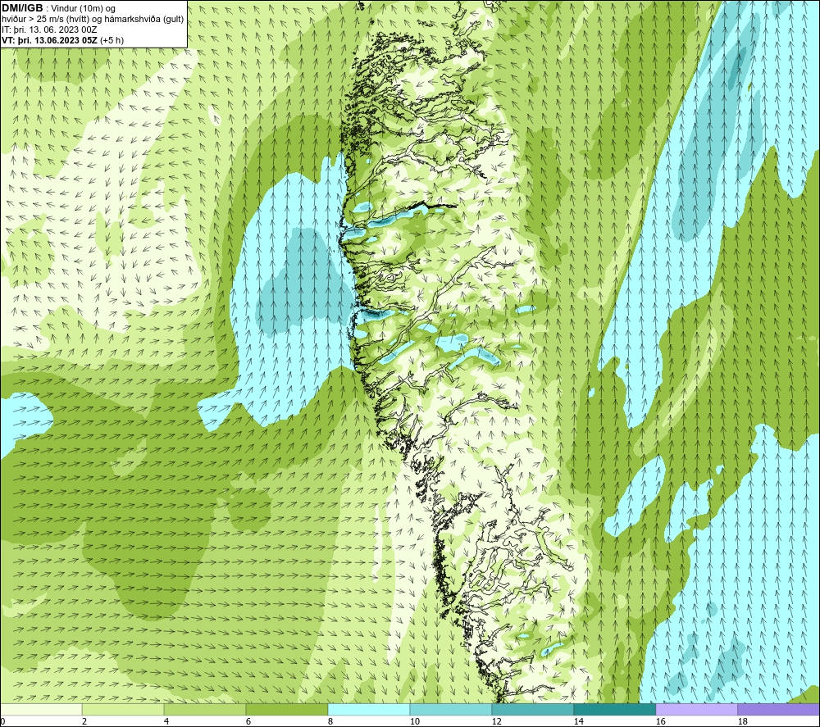Click the lavender 16–18 m/s legend swatch

(696, 709)
